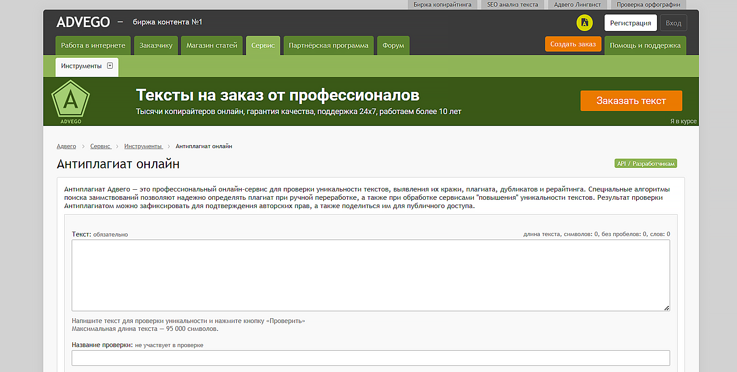
Task: Click the Регистрация button
Action: [631, 23]
